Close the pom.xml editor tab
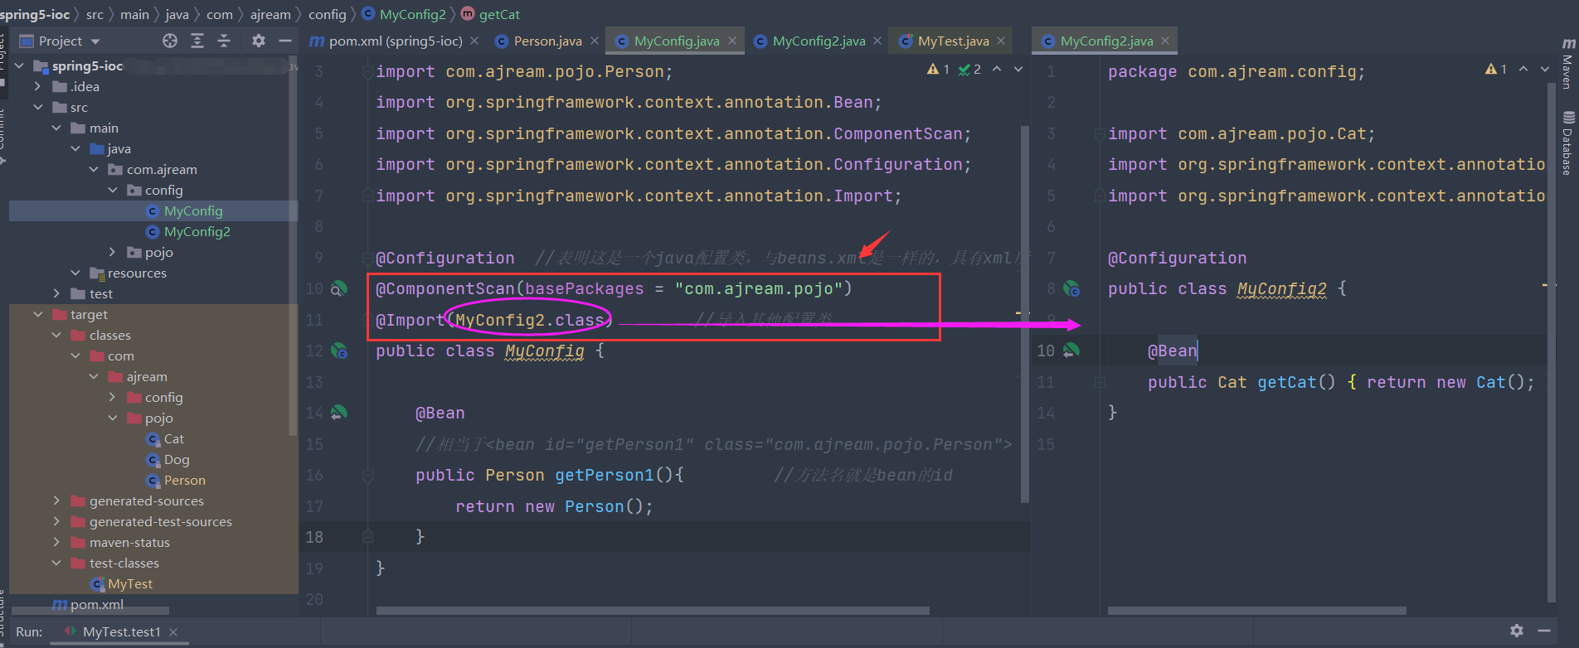Viewport: 1579px width, 648px height. pyautogui.click(x=474, y=41)
